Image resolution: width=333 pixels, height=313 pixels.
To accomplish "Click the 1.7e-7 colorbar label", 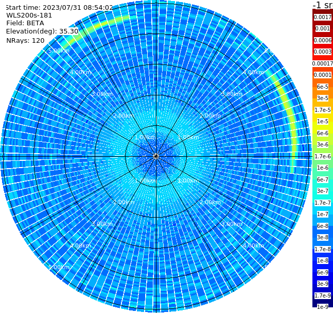I will tap(323, 203).
